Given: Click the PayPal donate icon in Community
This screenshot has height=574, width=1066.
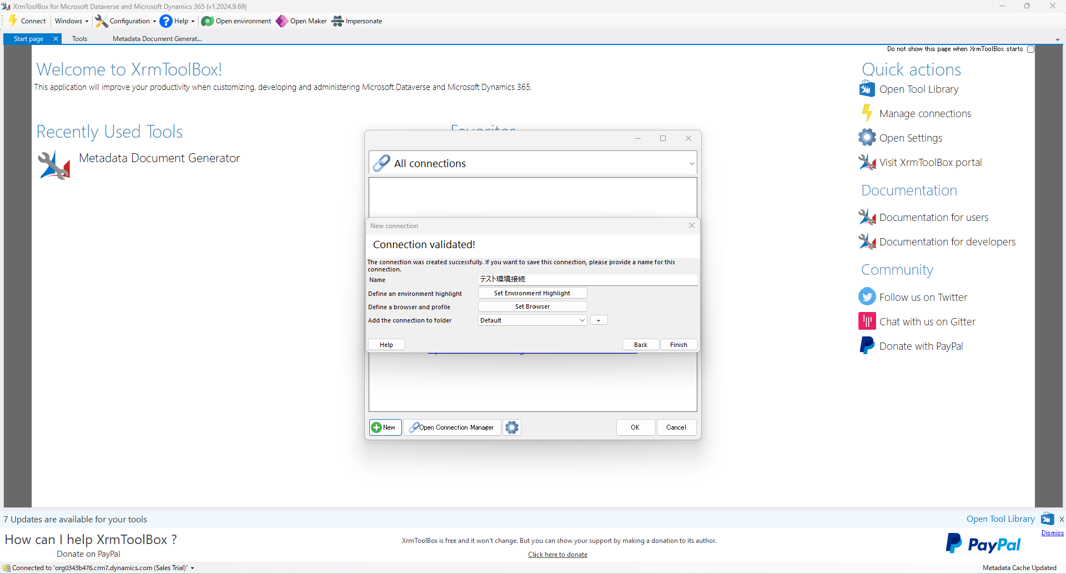Looking at the screenshot, I should coord(867,345).
